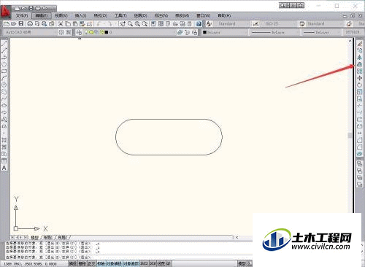This screenshot has width=365, height=267.
Task: Select the Rectangle draw tool
Action: pyautogui.click(x=4, y=71)
